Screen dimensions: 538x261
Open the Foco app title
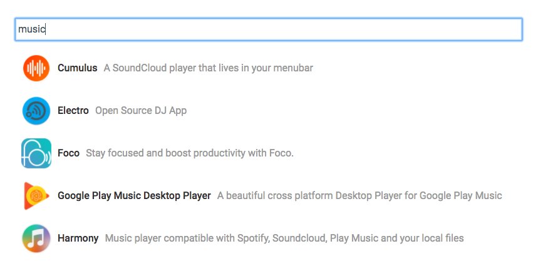(69, 153)
